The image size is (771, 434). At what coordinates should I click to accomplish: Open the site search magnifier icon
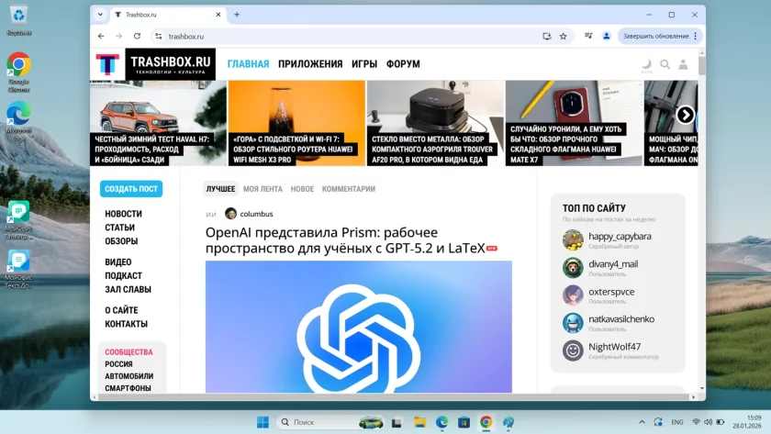[665, 64]
